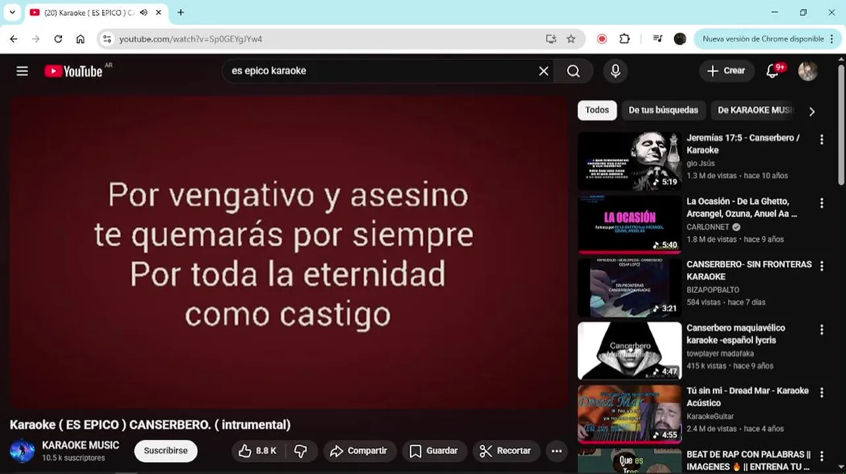Image resolution: width=846 pixels, height=474 pixels.
Task: Open options for La Ocasión video
Action: (822, 203)
